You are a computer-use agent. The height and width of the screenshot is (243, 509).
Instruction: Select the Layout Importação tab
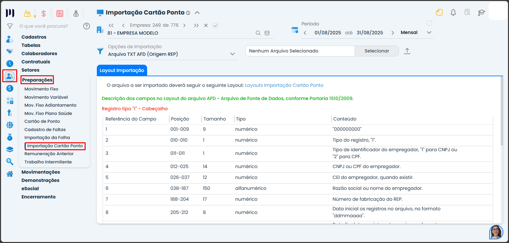point(122,70)
